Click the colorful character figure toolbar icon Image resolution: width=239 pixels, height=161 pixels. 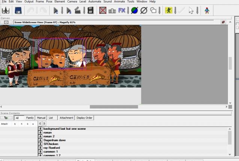click(207, 10)
